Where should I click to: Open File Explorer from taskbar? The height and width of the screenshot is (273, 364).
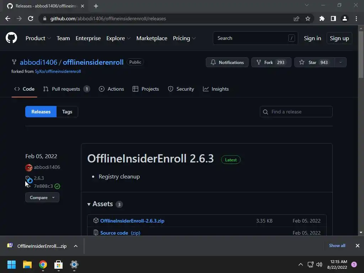(x=27, y=264)
